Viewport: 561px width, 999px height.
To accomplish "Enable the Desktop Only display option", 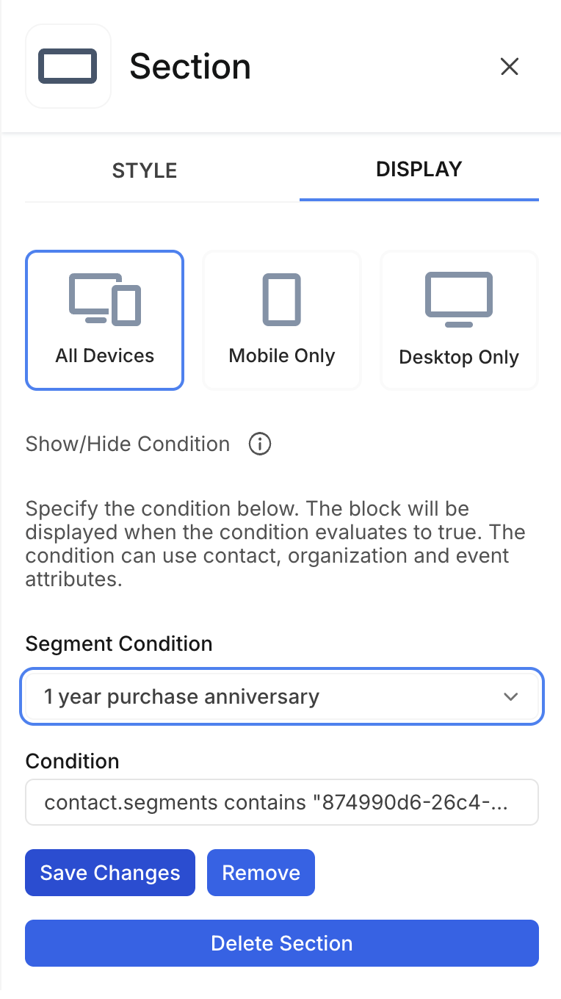I will tap(459, 320).
